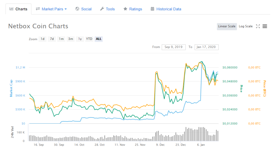Click the swap arrows icon beside Market Pairs
The image size is (272, 147).
(38, 9)
